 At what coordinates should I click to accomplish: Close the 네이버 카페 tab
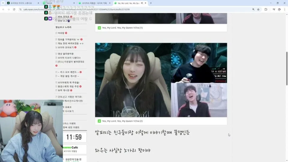(110, 3)
